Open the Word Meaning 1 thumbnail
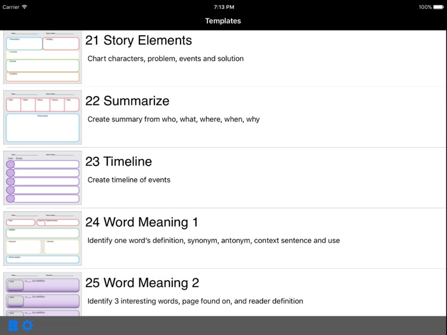This screenshot has height=335, width=447. pos(42,238)
